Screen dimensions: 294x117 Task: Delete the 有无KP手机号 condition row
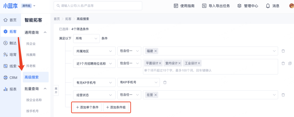165,83
